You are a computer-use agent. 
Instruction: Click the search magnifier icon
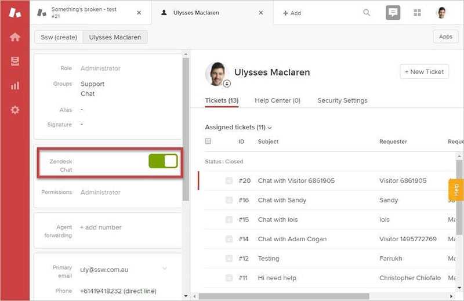click(x=367, y=13)
